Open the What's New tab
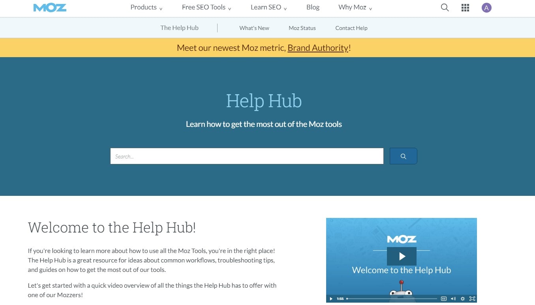The width and height of the screenshot is (535, 305). [254, 28]
